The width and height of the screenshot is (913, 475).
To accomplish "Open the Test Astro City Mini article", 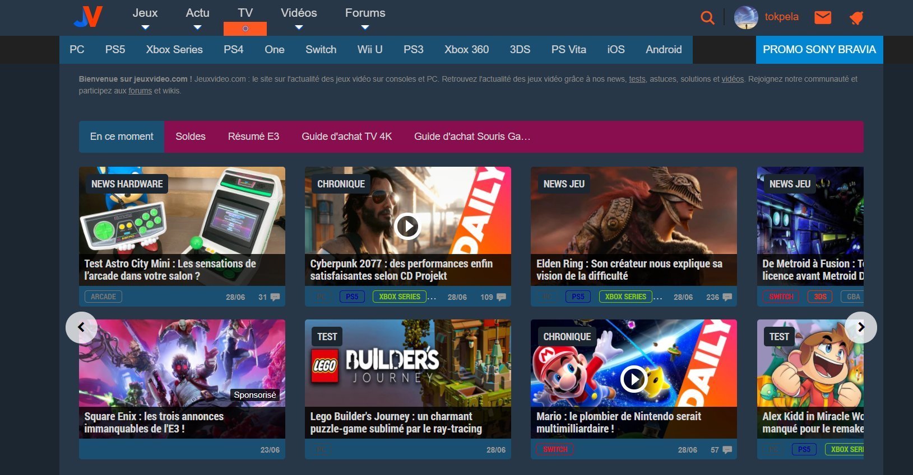I will click(x=170, y=270).
